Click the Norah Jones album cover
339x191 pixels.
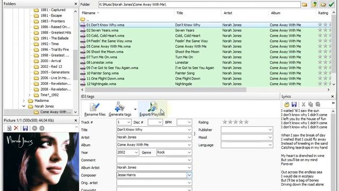coord(41,161)
